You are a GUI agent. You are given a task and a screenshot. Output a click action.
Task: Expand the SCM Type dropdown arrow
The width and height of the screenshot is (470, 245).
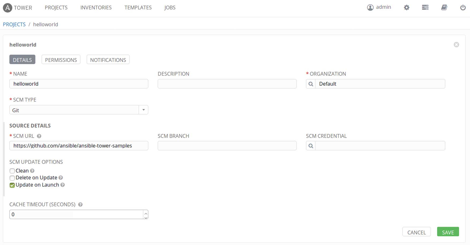click(143, 110)
